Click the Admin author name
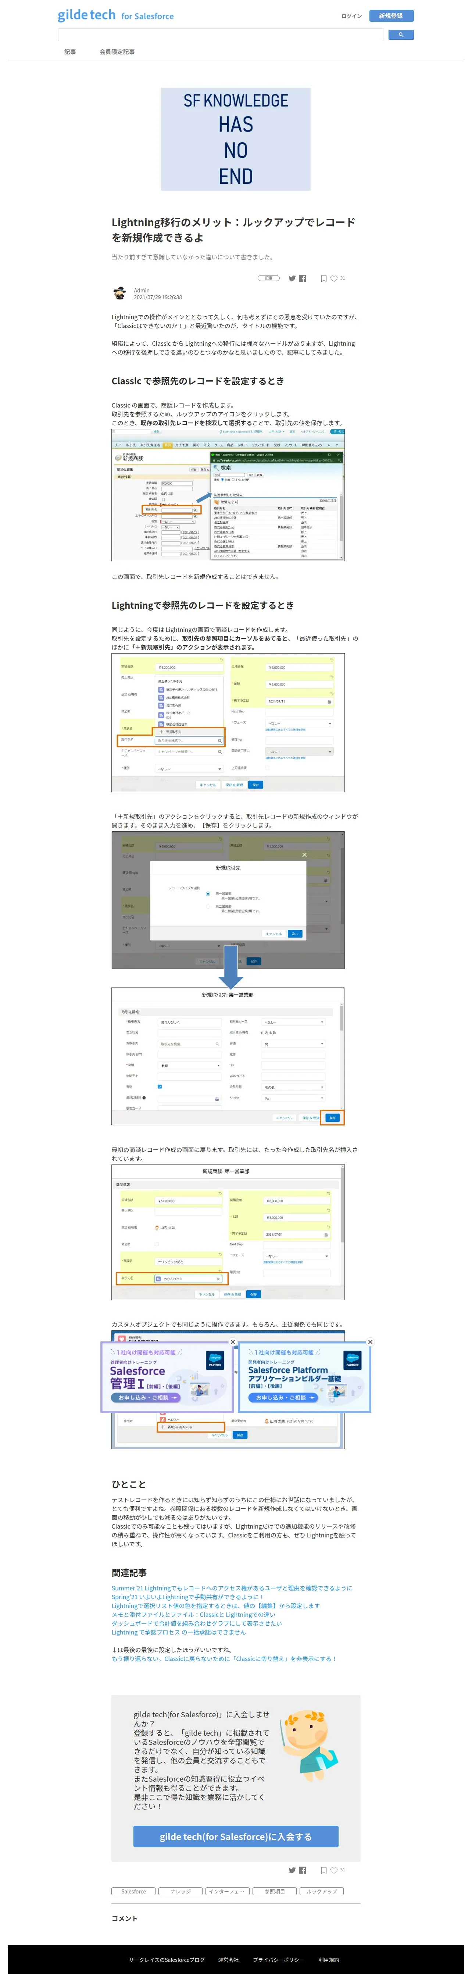Viewport: 472px width, 1974px height. coord(142,291)
